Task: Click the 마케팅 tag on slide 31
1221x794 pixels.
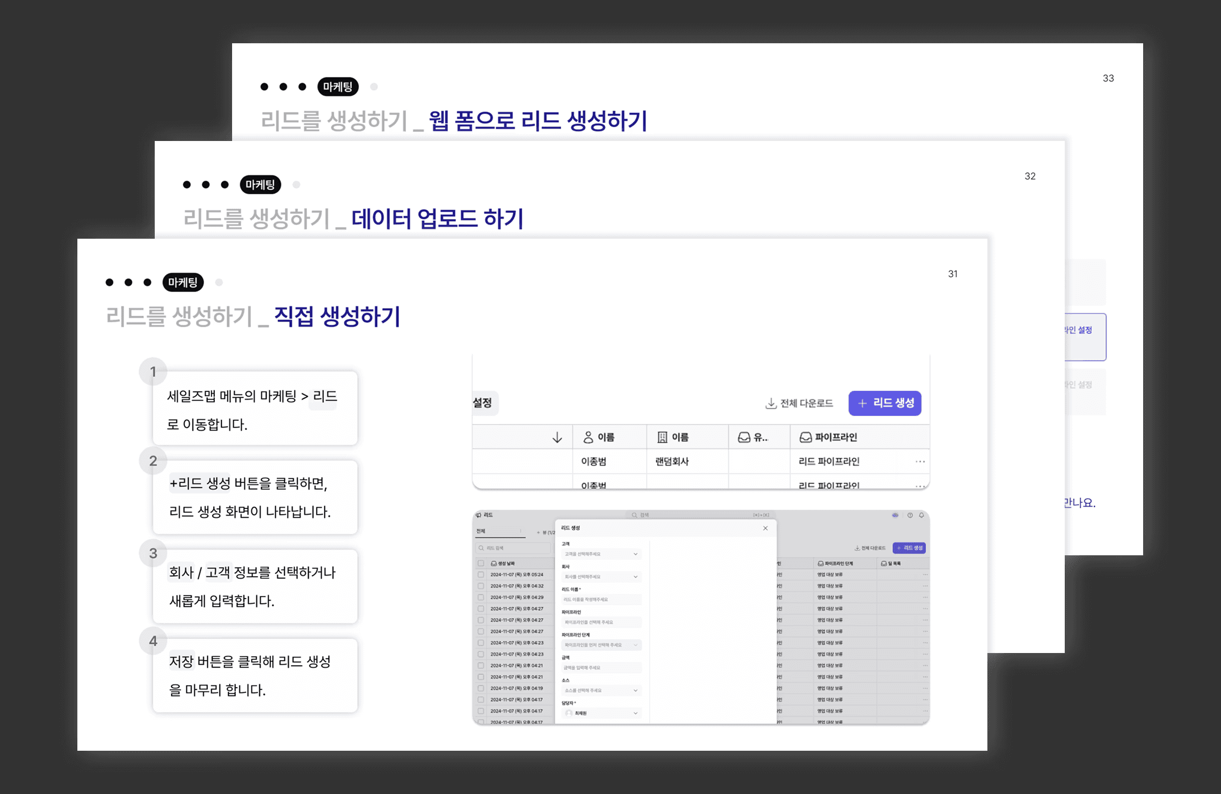Action: [x=183, y=282]
